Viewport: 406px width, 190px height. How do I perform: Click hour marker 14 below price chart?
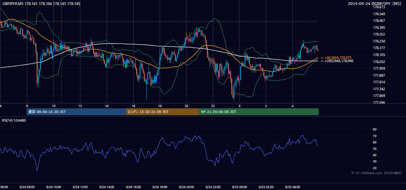[x=107, y=106]
